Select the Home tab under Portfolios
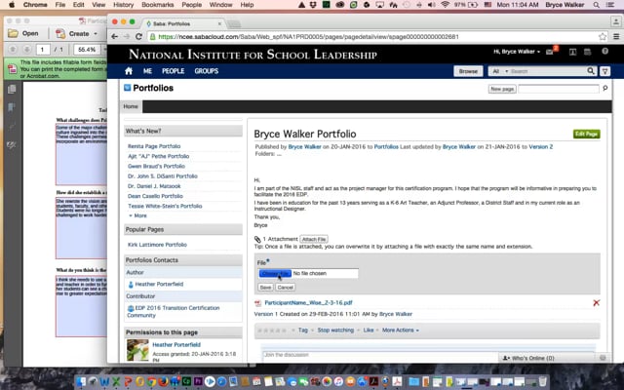Screen dimensions: 624x390 [x=131, y=106]
